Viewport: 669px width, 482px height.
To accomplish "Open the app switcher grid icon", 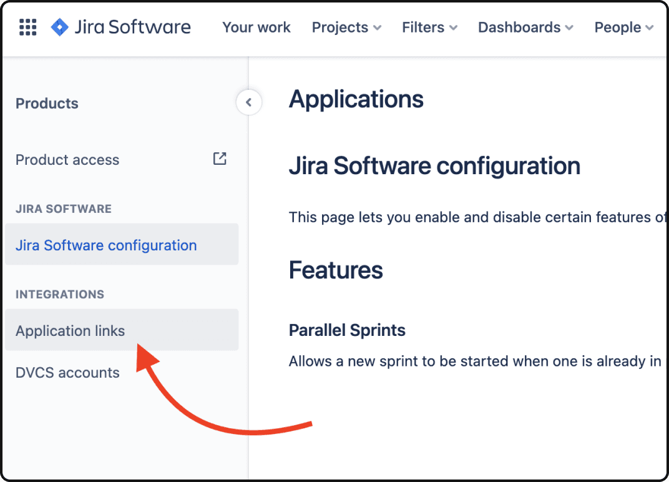I will [27, 27].
